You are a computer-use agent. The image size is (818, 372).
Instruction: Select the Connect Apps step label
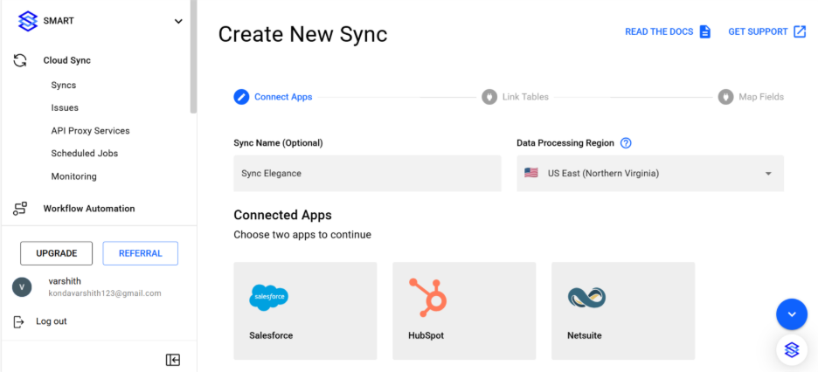(x=283, y=97)
